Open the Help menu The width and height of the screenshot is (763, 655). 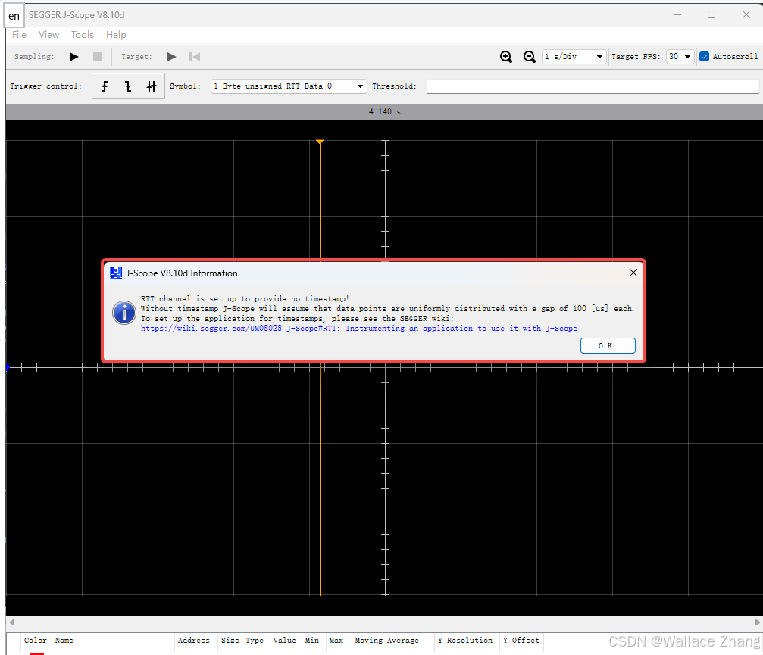tap(116, 35)
